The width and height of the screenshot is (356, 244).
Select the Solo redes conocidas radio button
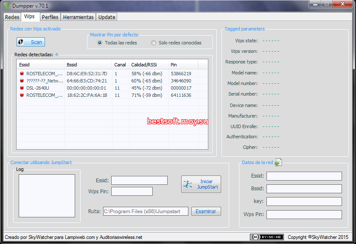(154, 43)
